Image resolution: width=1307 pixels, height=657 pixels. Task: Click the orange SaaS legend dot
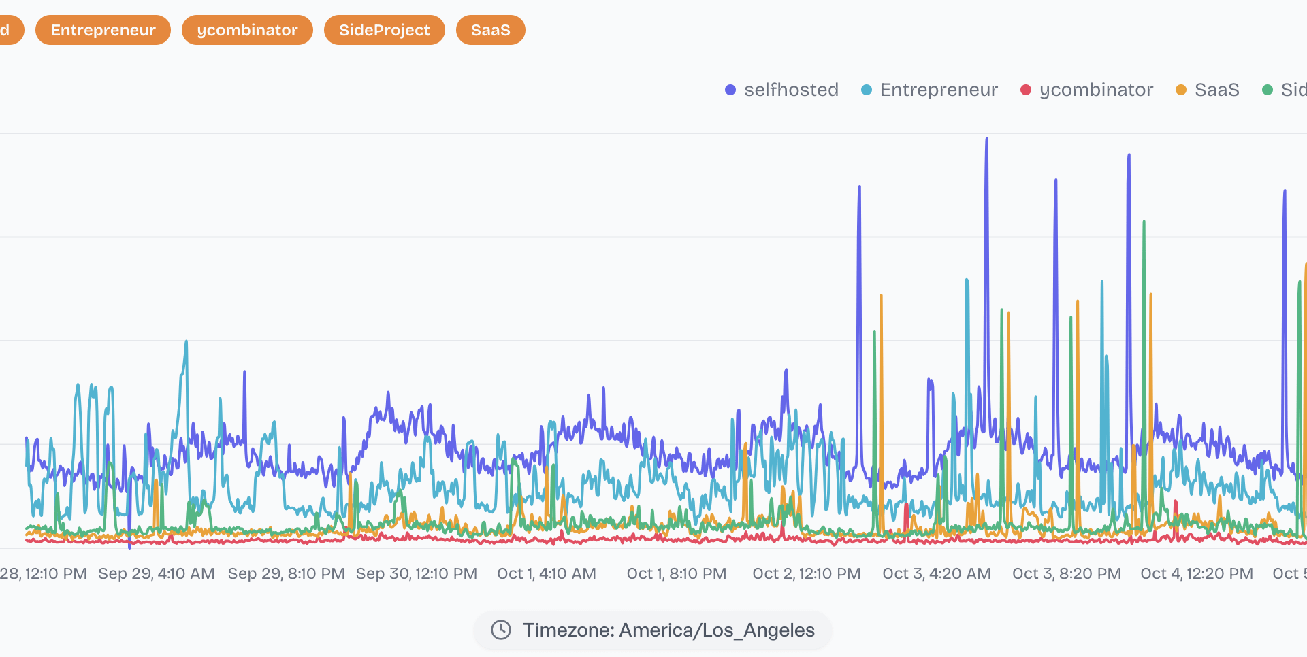click(x=1181, y=90)
